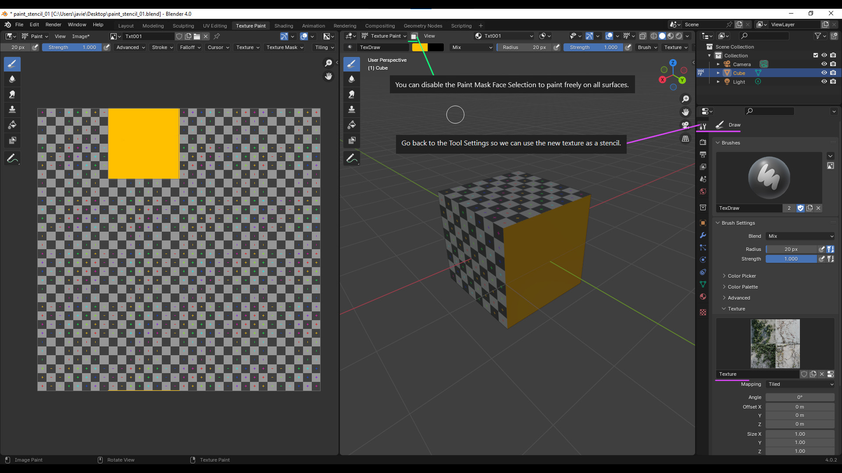Click the zoom magnifier in the 3D viewport
The image size is (842, 473).
click(685, 99)
